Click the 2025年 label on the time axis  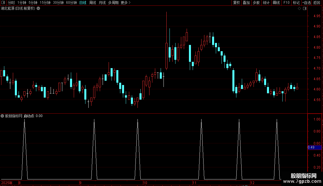[x=7, y=183]
